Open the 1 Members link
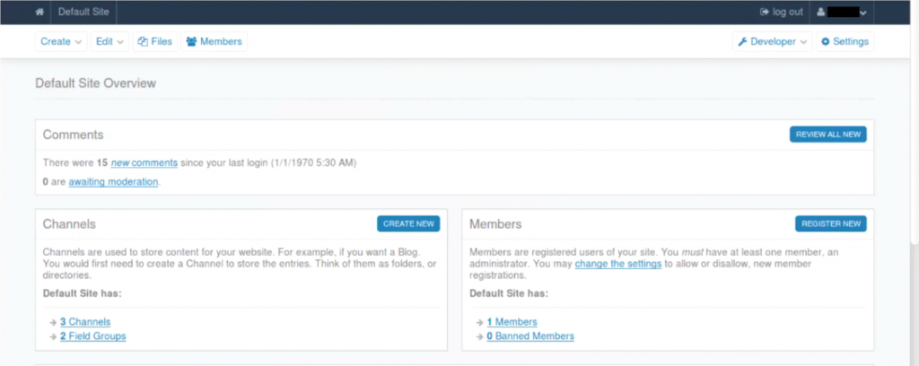Image resolution: width=919 pixels, height=366 pixels. [512, 322]
